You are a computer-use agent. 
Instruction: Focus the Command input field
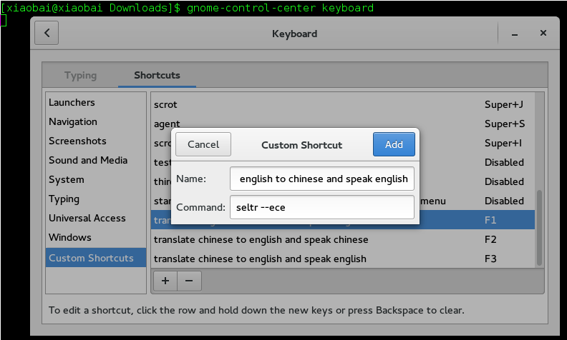[x=322, y=207]
